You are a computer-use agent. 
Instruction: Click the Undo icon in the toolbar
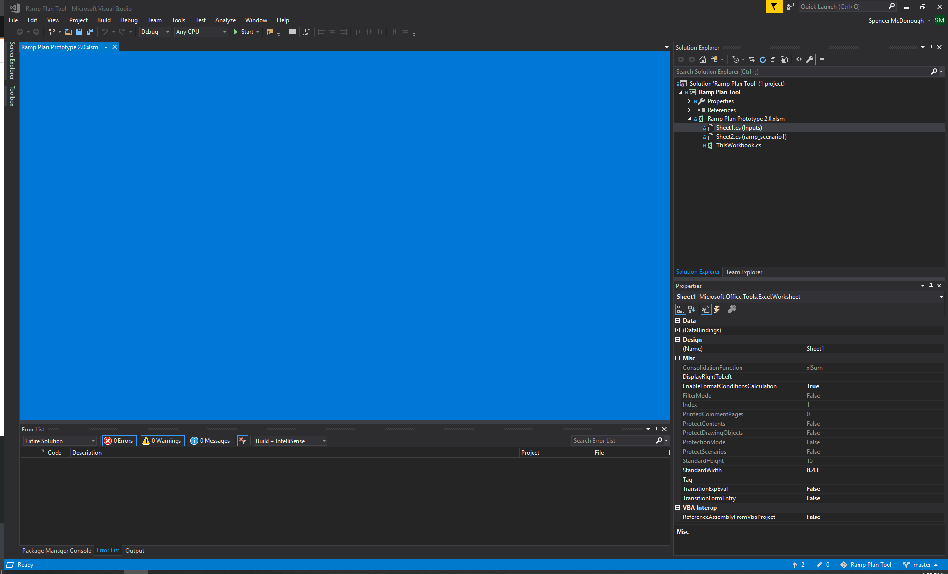click(105, 32)
